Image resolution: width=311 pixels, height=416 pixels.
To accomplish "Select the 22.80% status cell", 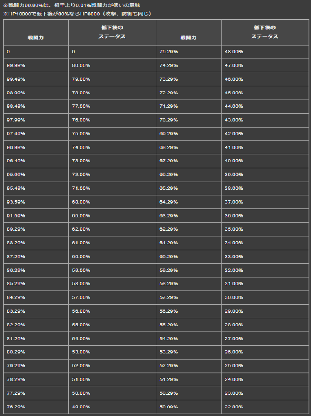I will coord(234,407).
